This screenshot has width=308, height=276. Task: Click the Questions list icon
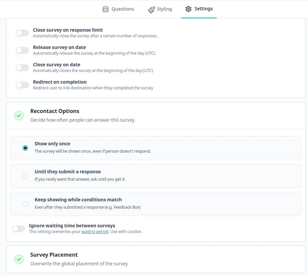pyautogui.click(x=105, y=9)
